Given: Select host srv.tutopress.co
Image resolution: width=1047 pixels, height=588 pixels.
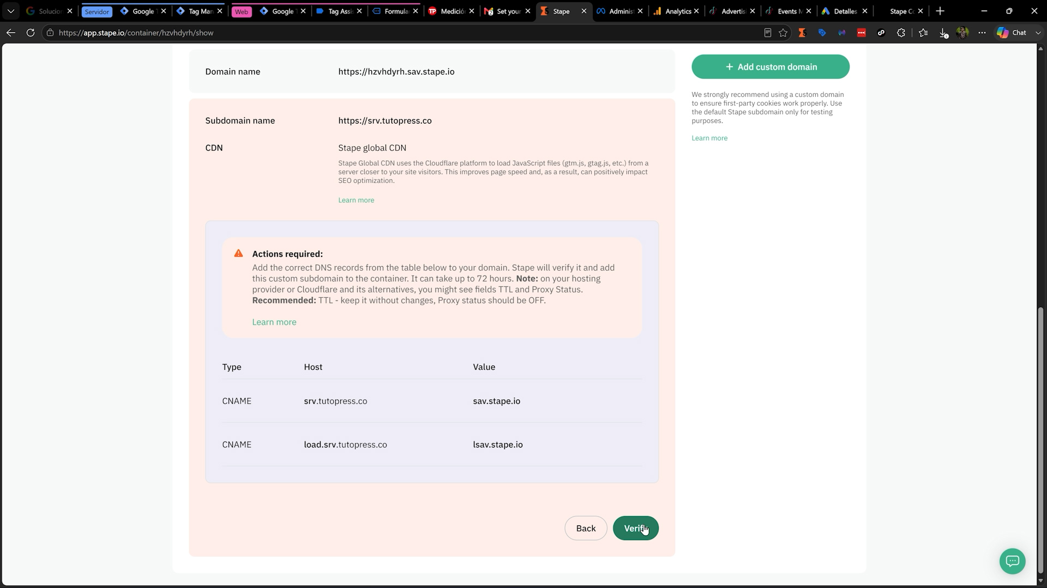Looking at the screenshot, I should pos(335,401).
